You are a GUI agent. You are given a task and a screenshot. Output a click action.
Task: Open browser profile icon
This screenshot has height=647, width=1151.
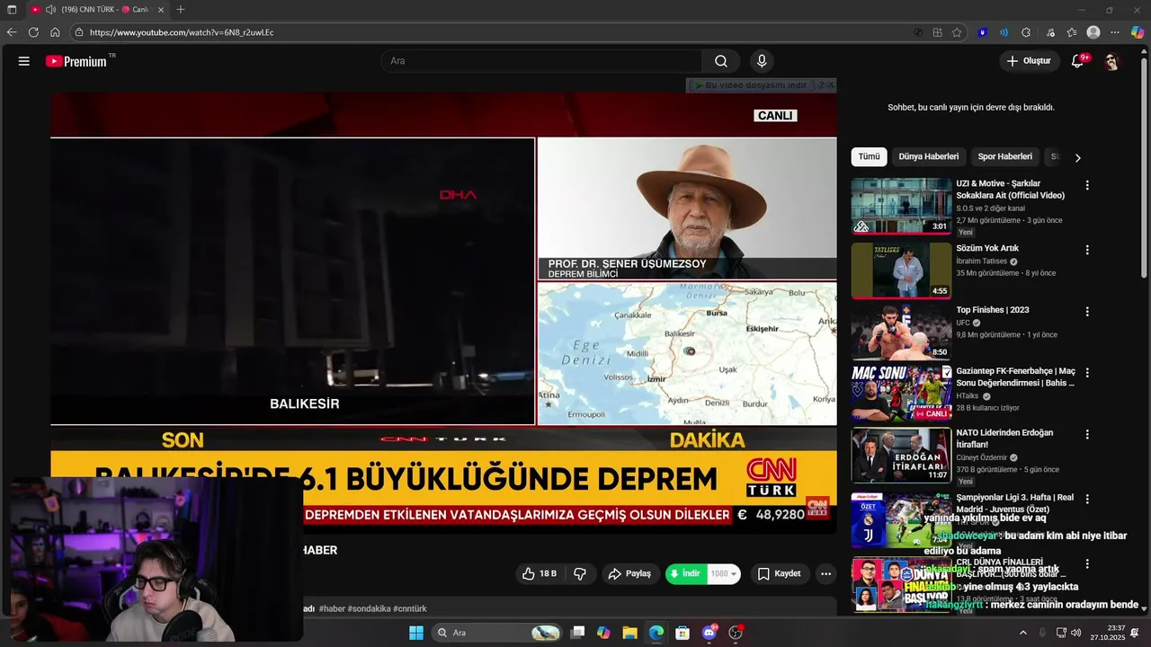pyautogui.click(x=1093, y=32)
